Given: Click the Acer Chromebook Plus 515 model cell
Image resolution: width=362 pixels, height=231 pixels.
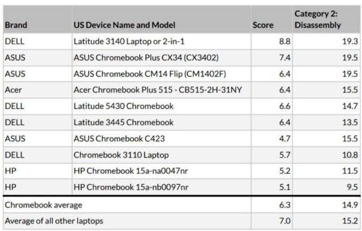Looking at the screenshot, I should pos(157,90).
